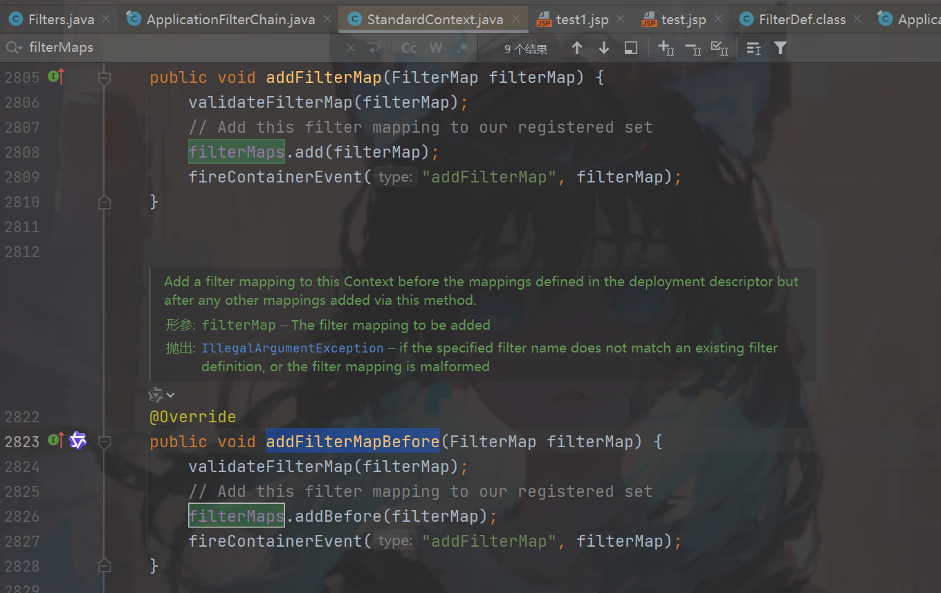This screenshot has height=593, width=941.
Task: Toggle Match Case (Cc) option
Action: [x=409, y=48]
